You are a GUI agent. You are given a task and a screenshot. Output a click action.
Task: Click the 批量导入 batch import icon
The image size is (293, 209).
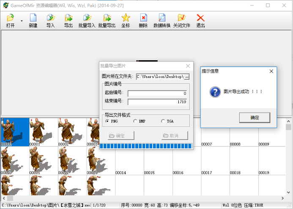pyautogui.click(x=87, y=21)
